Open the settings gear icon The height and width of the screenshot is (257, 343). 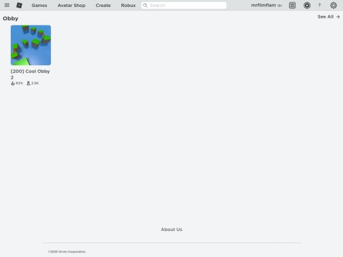point(333,5)
